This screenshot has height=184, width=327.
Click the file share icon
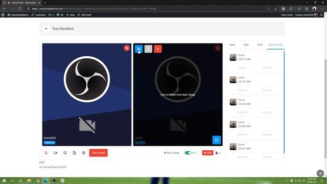point(75,153)
